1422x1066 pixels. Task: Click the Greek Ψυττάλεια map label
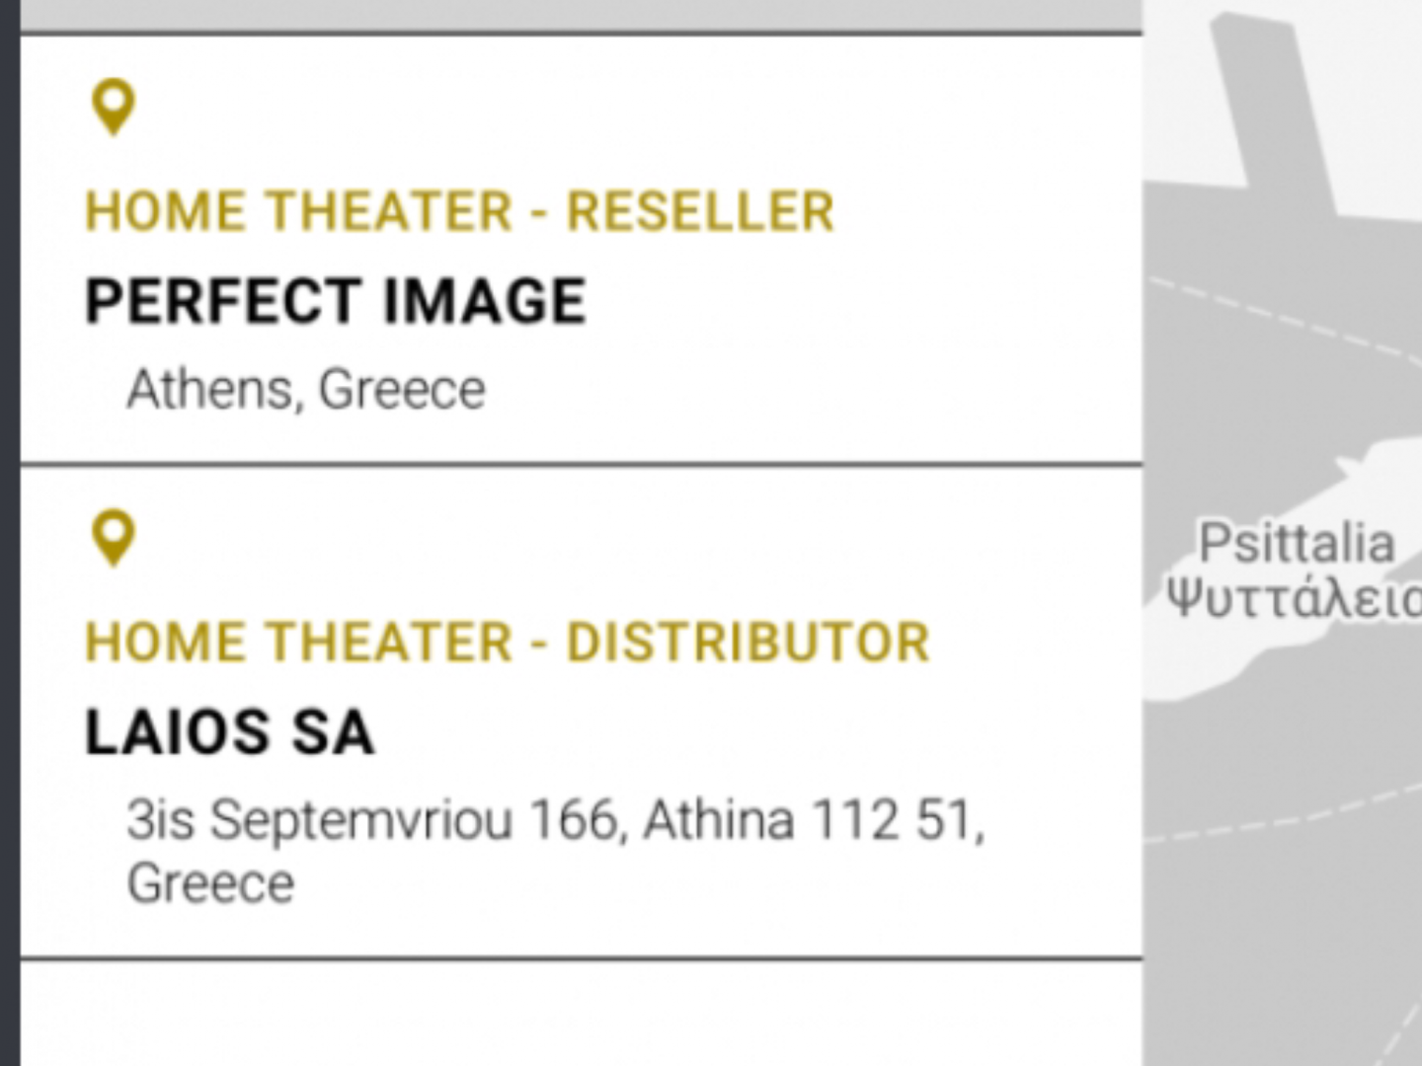pyautogui.click(x=1294, y=598)
